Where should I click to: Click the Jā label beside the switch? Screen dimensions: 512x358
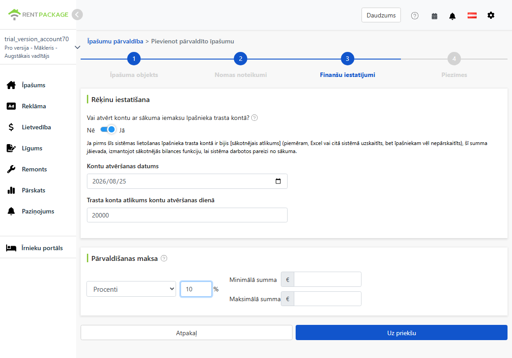pyautogui.click(x=122, y=130)
